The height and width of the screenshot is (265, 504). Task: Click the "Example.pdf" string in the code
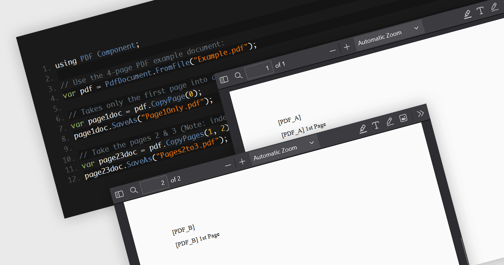(x=222, y=54)
